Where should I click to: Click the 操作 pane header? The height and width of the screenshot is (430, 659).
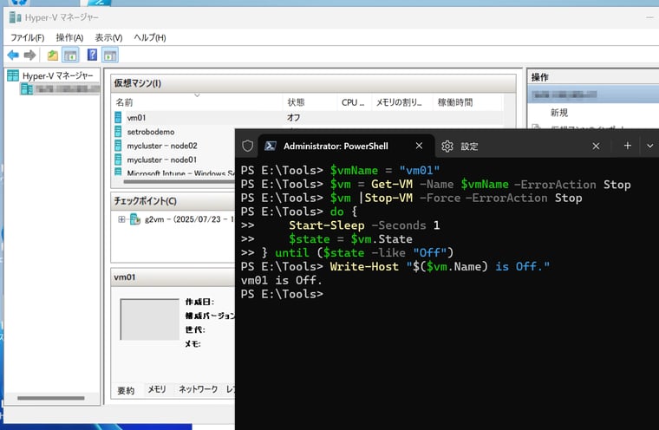click(x=593, y=77)
